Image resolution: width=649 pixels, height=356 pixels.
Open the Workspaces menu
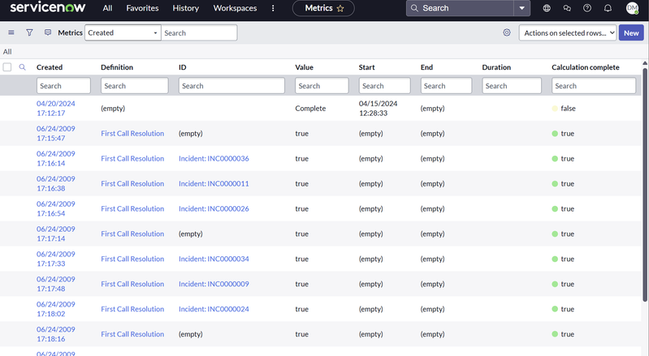[235, 8]
